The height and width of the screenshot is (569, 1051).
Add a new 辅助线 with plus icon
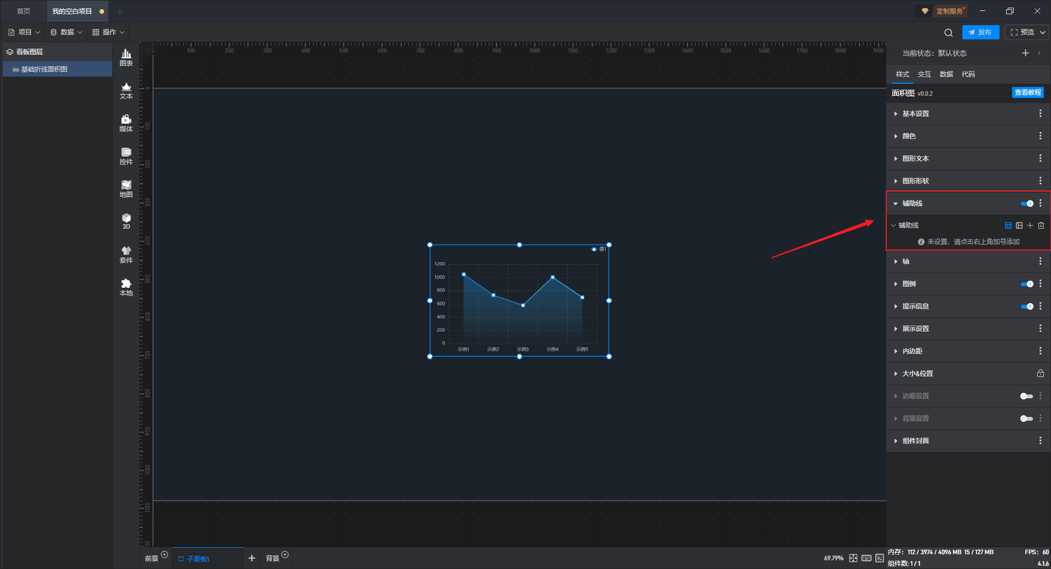pos(1030,225)
